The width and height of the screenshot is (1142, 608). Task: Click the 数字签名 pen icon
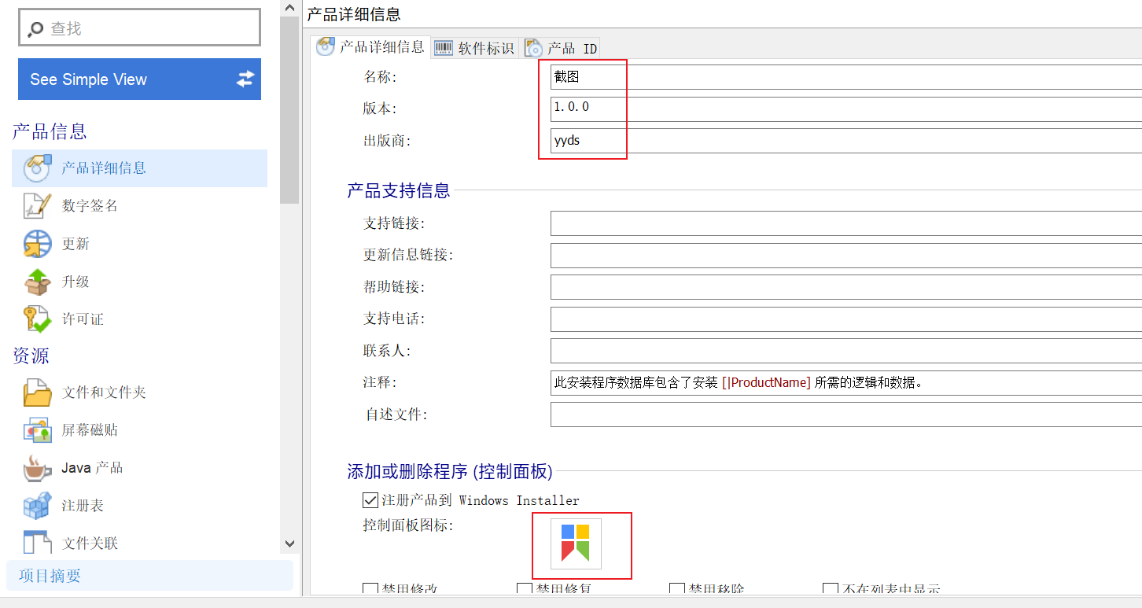point(37,206)
